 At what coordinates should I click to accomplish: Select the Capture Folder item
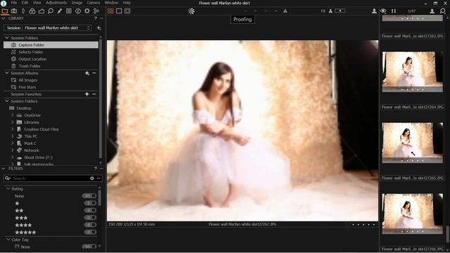(51, 45)
